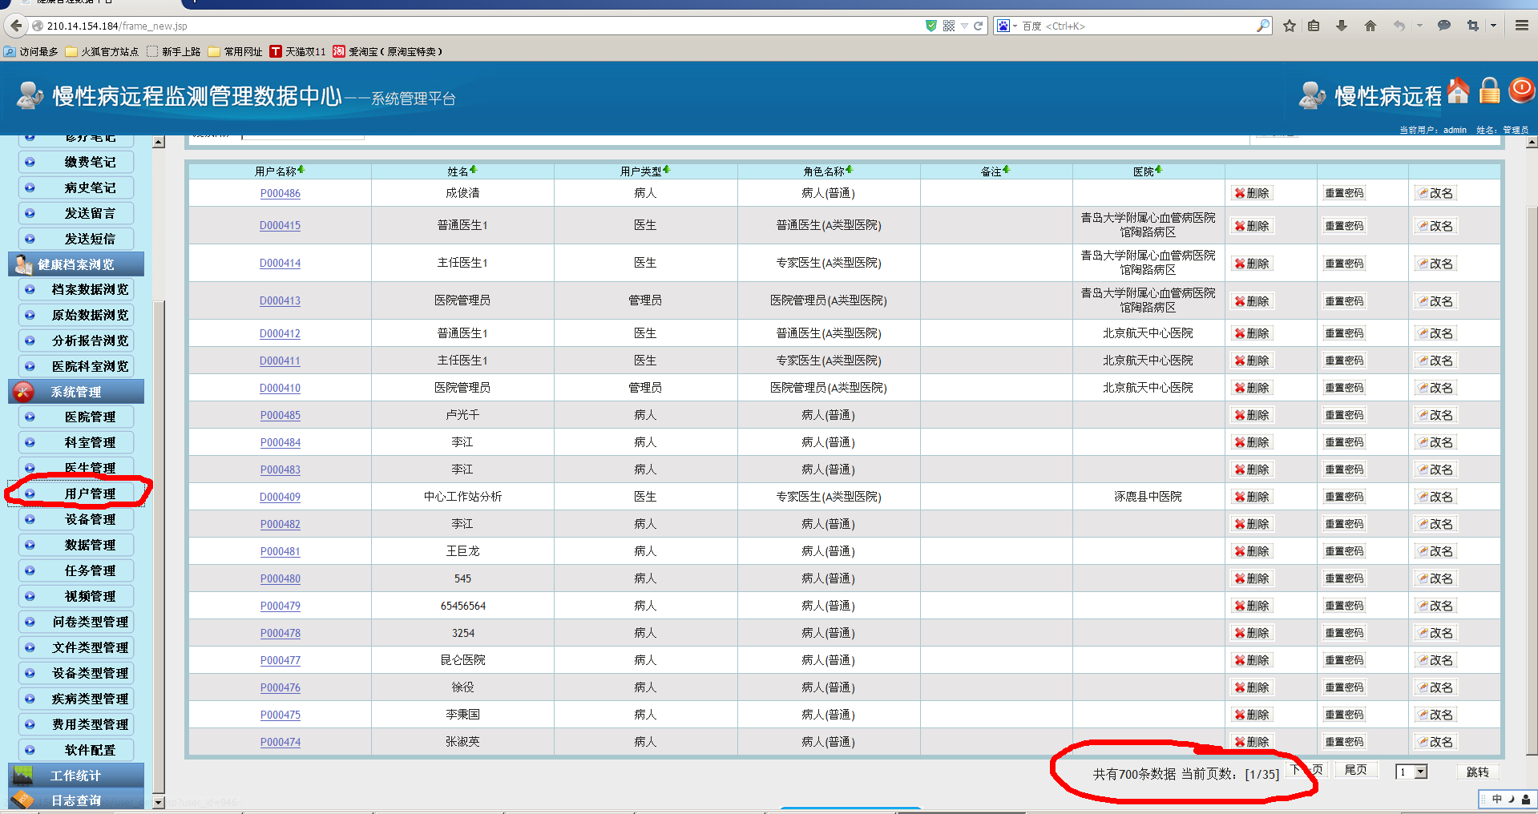
Task: Click the red house home icon in header
Action: pos(1459,91)
